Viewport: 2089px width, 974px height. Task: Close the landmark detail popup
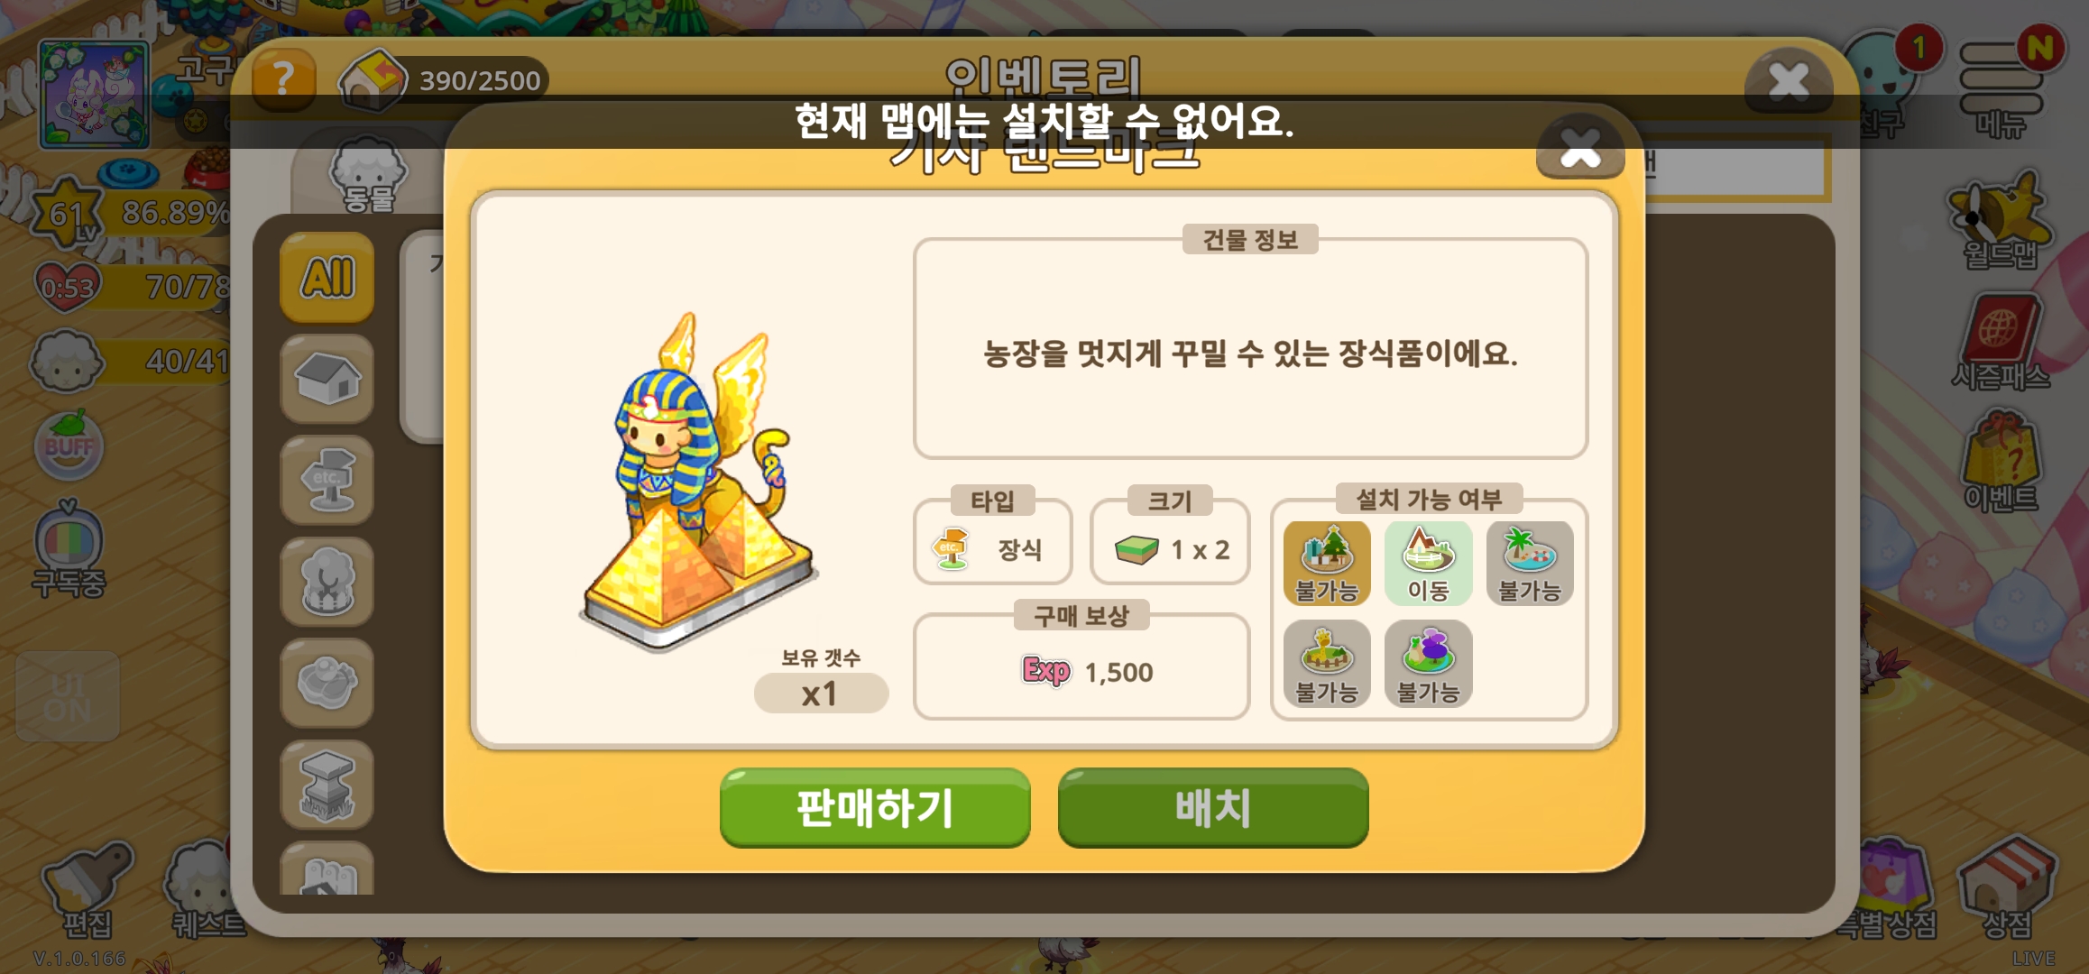[1580, 147]
